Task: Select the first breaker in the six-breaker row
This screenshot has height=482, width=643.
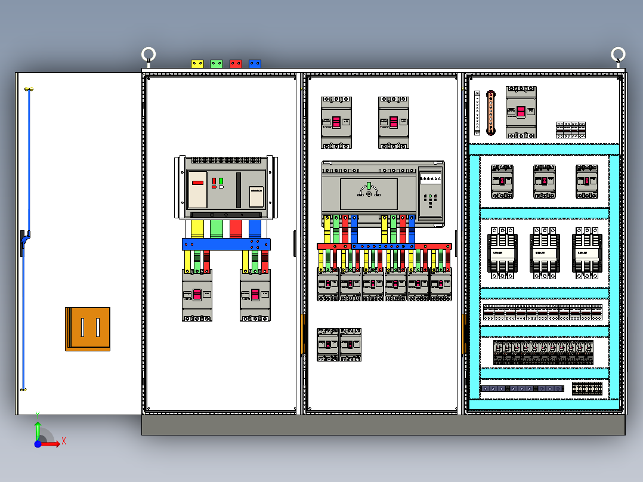Action: click(x=327, y=284)
